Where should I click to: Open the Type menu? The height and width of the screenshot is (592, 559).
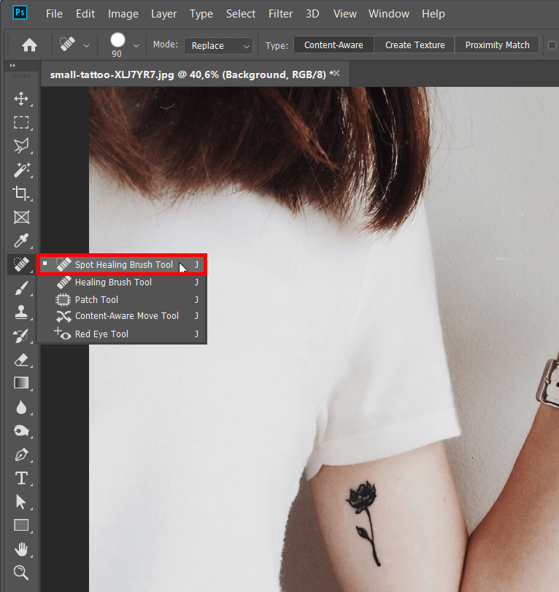pos(201,14)
